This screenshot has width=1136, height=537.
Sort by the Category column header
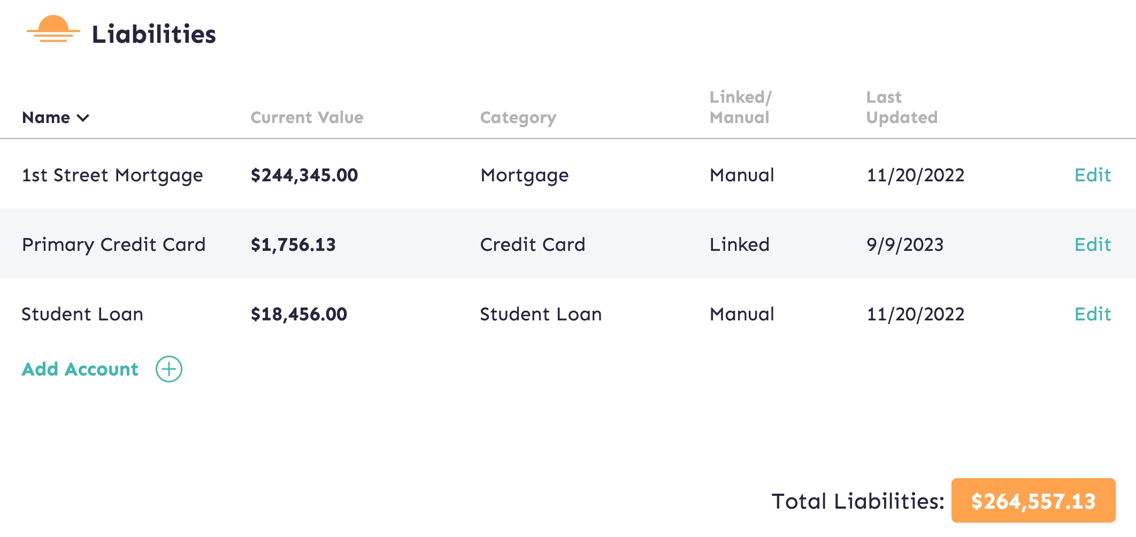tap(518, 118)
